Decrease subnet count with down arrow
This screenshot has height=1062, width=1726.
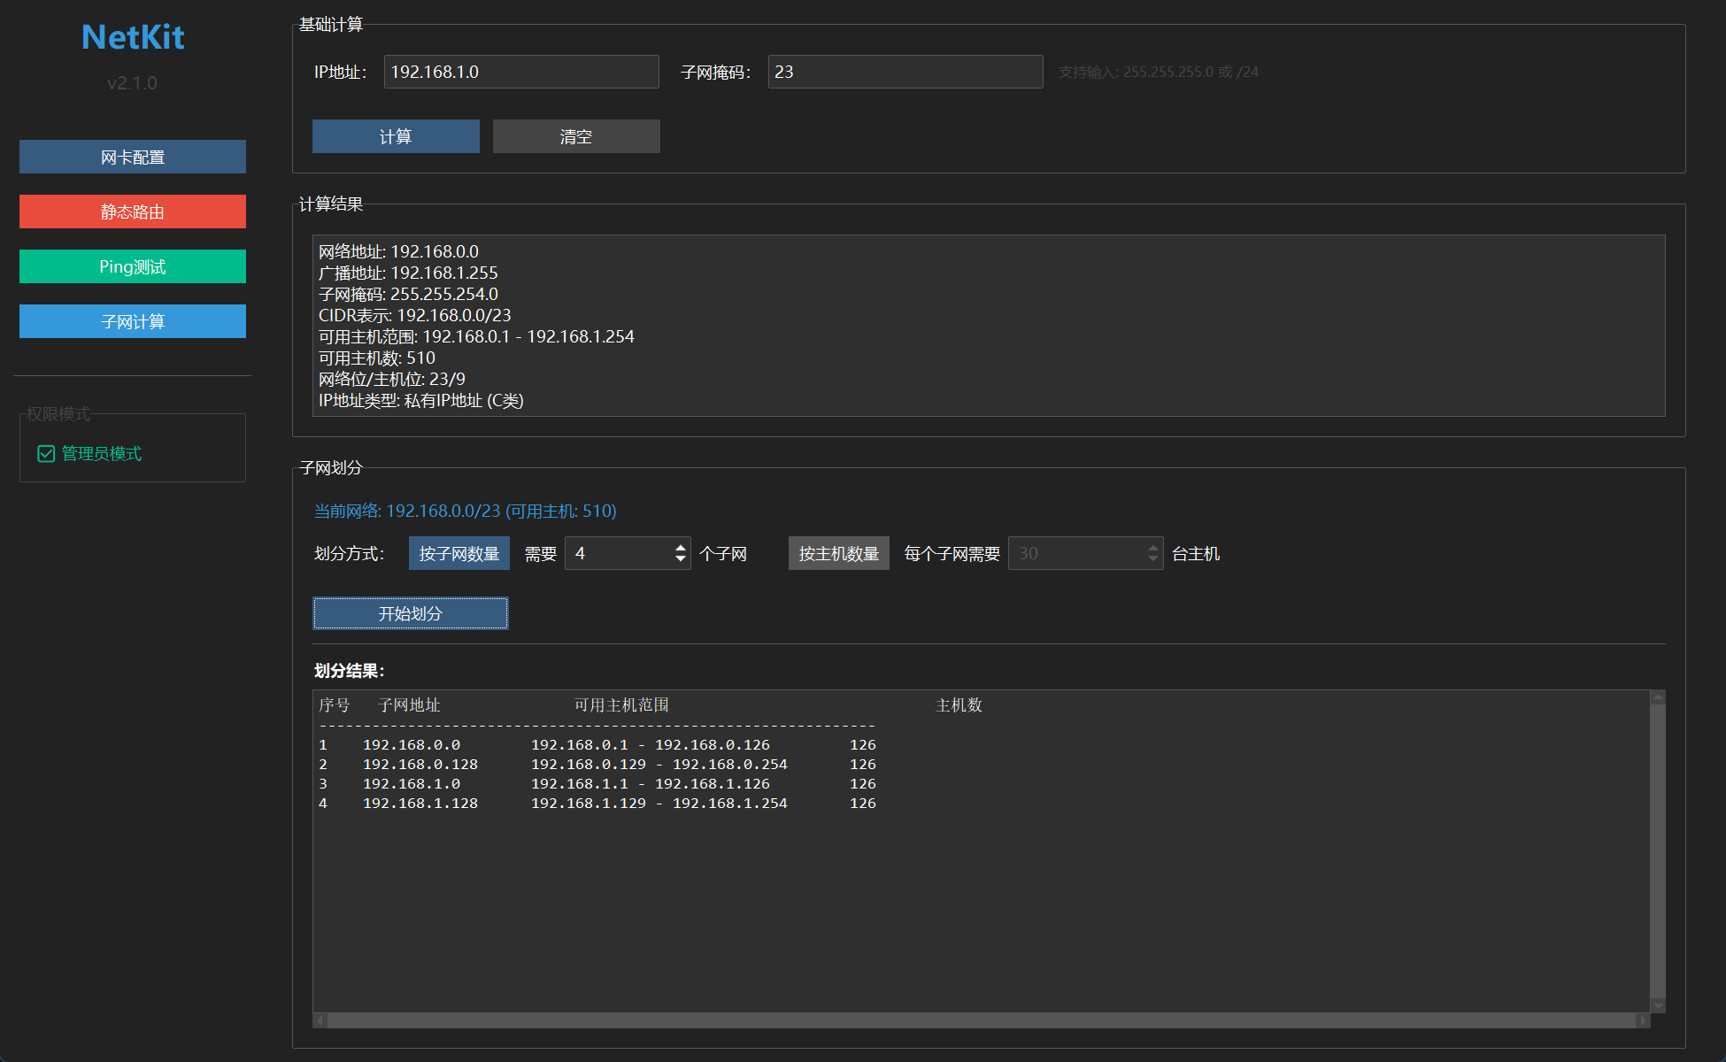[x=681, y=560]
